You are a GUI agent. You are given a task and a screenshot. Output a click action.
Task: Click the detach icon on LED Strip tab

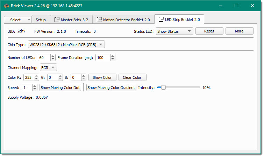(x=161, y=20)
